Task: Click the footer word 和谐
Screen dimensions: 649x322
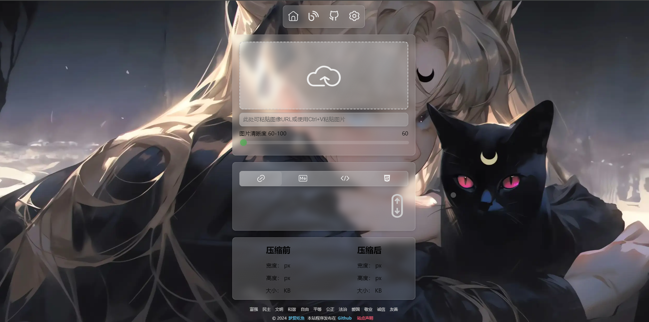Action: (292, 309)
